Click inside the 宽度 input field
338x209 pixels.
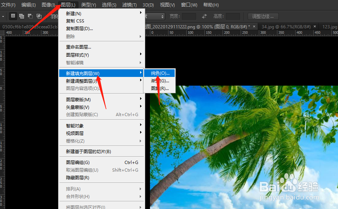pyautogui.click(x=189, y=16)
